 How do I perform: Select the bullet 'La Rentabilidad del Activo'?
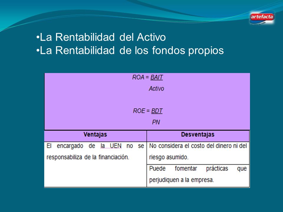click(x=101, y=37)
